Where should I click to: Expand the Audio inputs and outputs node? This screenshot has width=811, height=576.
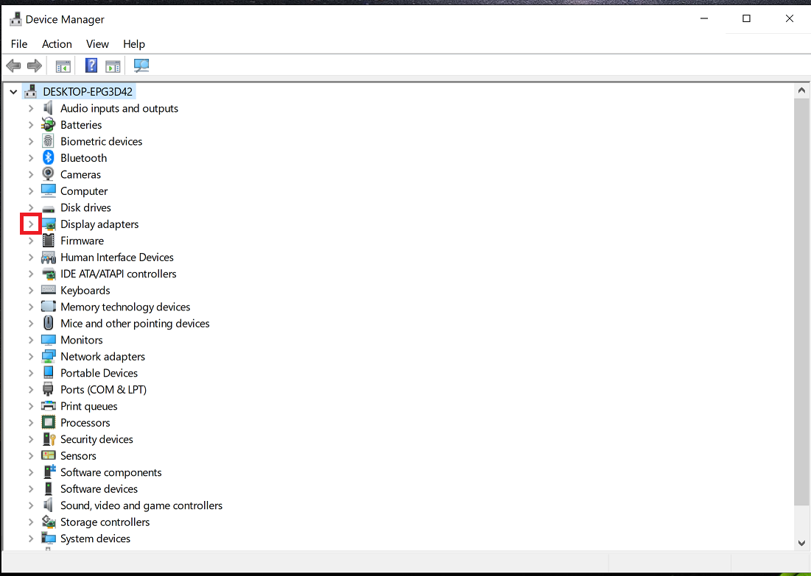[31, 108]
